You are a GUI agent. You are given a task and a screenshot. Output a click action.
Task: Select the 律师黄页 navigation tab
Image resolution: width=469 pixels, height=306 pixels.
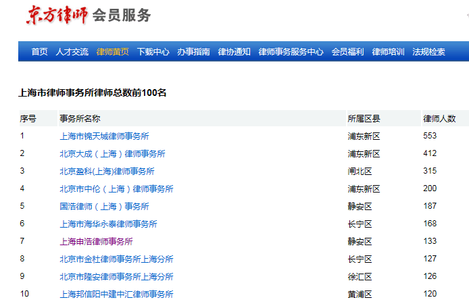pyautogui.click(x=113, y=52)
